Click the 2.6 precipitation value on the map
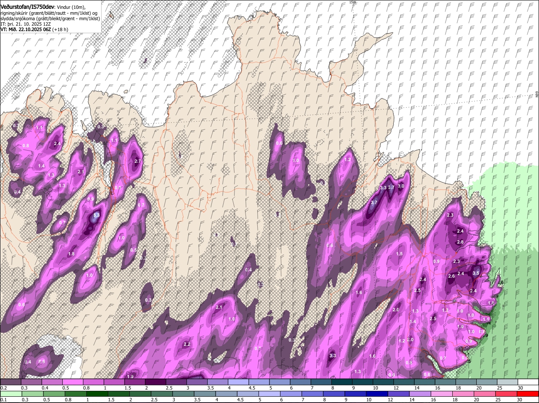The width and height of the screenshot is (539, 403). [451, 276]
